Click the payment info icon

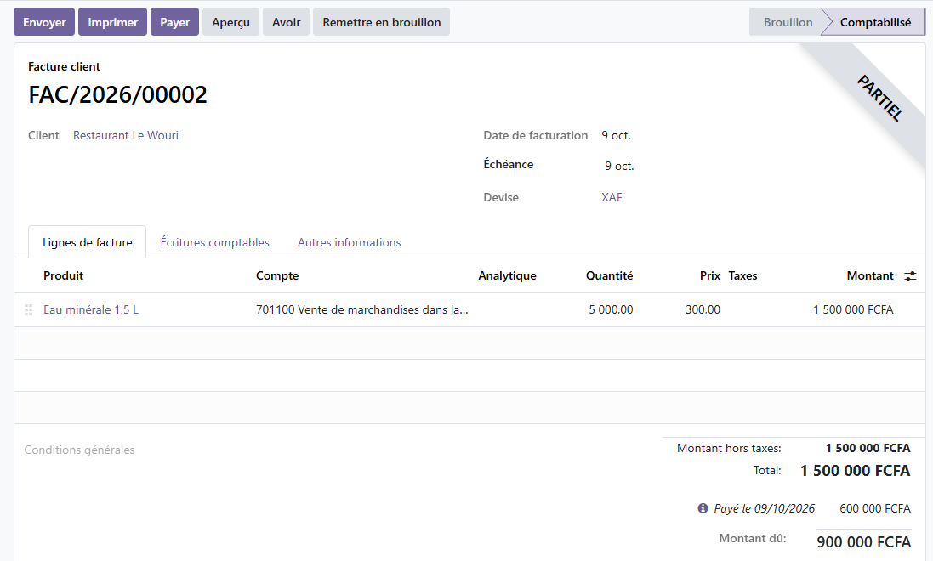[x=703, y=508]
